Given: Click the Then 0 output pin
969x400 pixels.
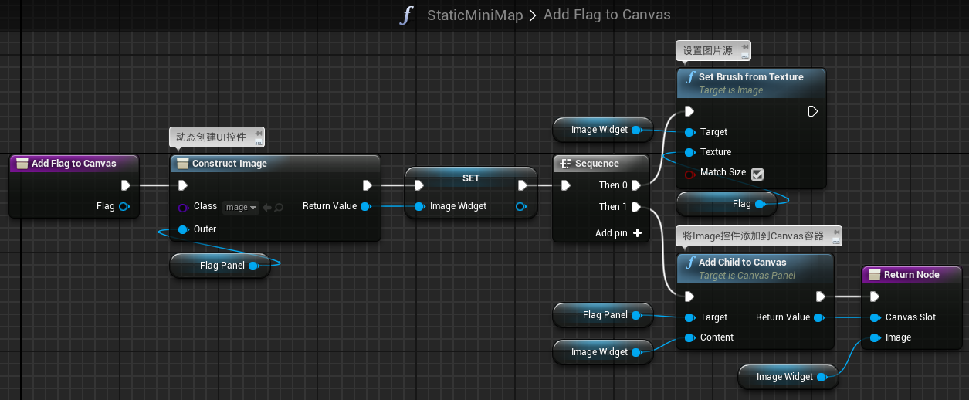Looking at the screenshot, I should 636,185.
